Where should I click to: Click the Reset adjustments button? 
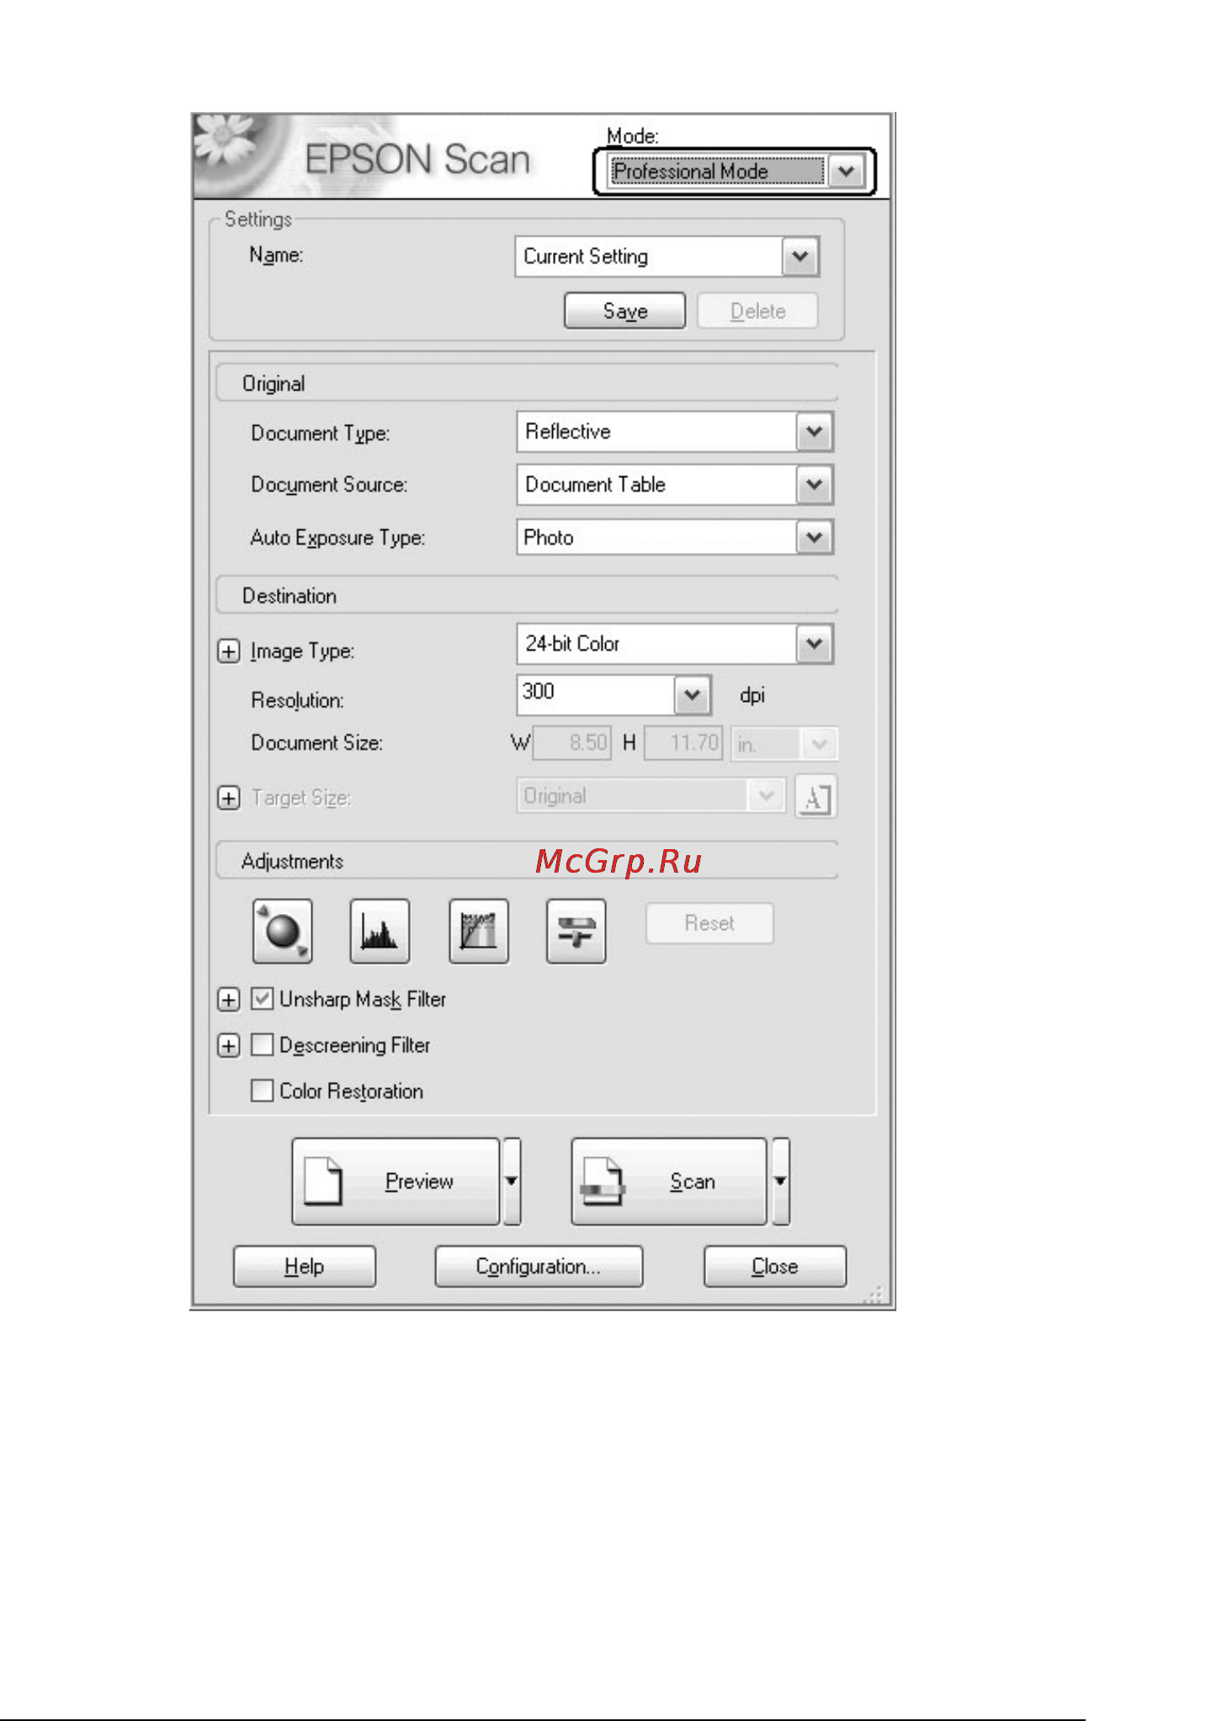click(x=709, y=923)
